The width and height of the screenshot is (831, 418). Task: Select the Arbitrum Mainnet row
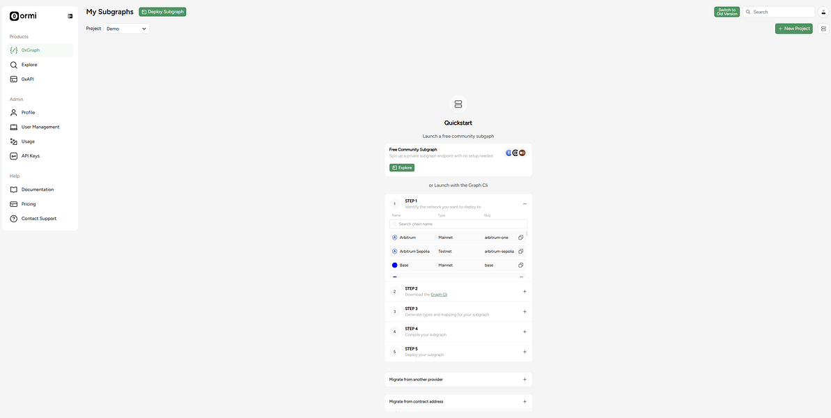click(458, 238)
